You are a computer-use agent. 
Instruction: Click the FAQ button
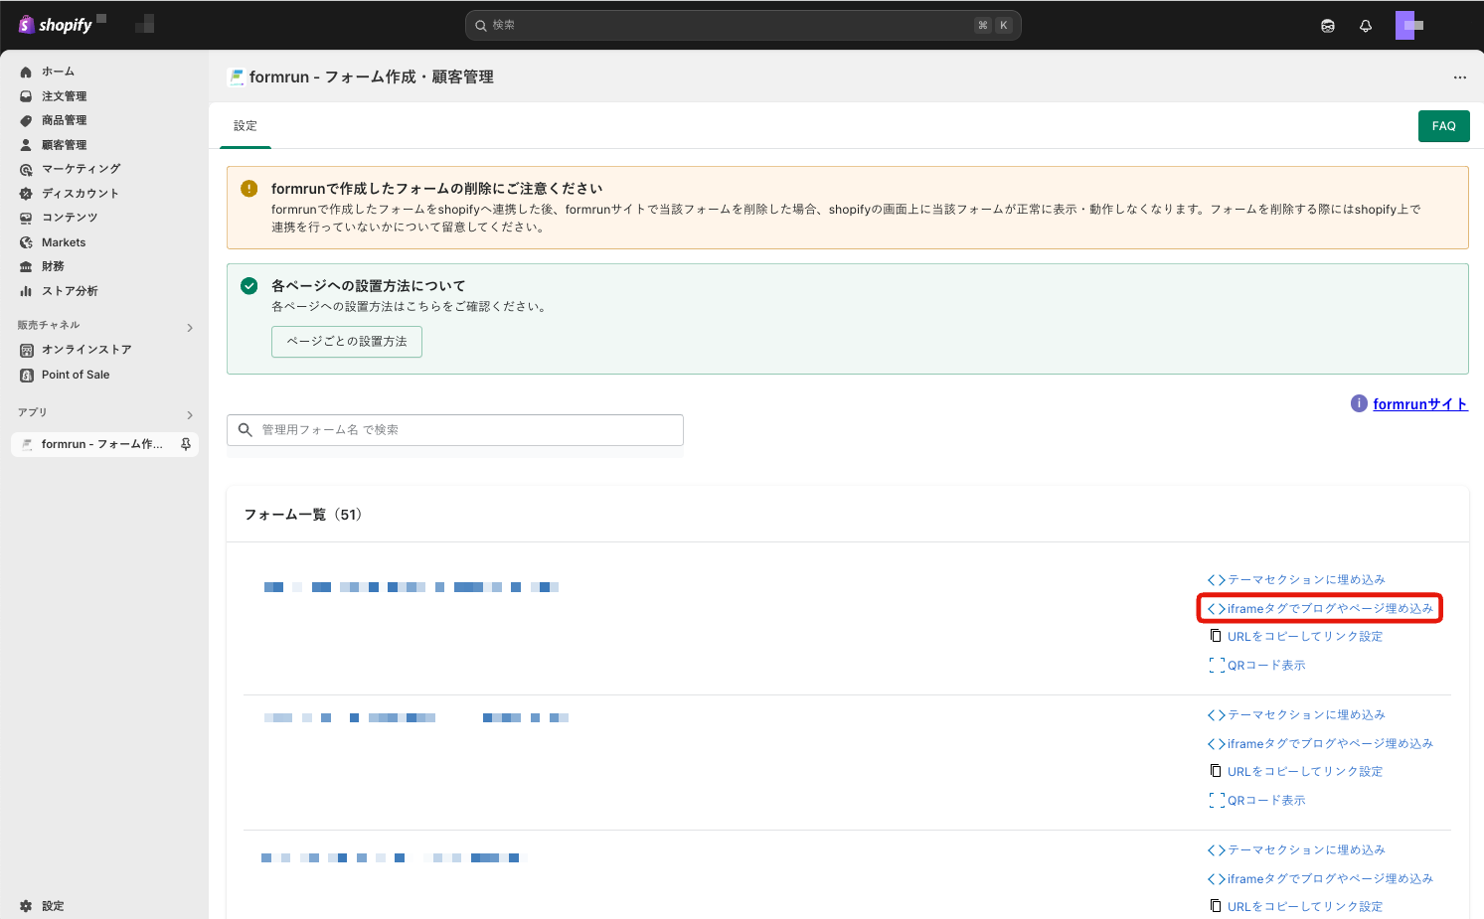[x=1443, y=126]
